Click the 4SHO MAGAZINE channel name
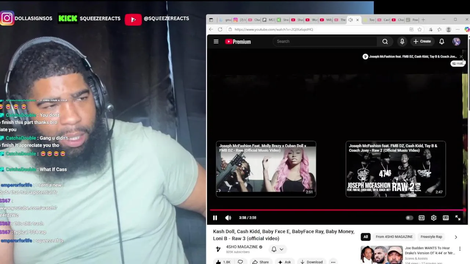470x264 pixels. [x=242, y=247]
